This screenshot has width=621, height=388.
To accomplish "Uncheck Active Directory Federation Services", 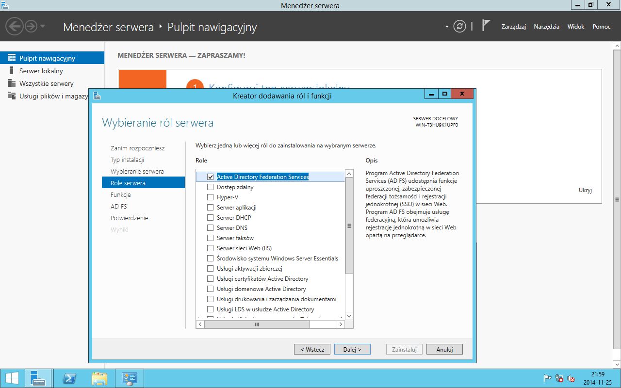I will click(x=210, y=177).
